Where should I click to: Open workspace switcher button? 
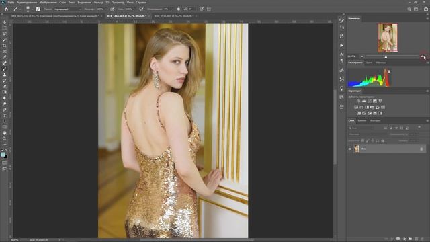tap(416, 9)
